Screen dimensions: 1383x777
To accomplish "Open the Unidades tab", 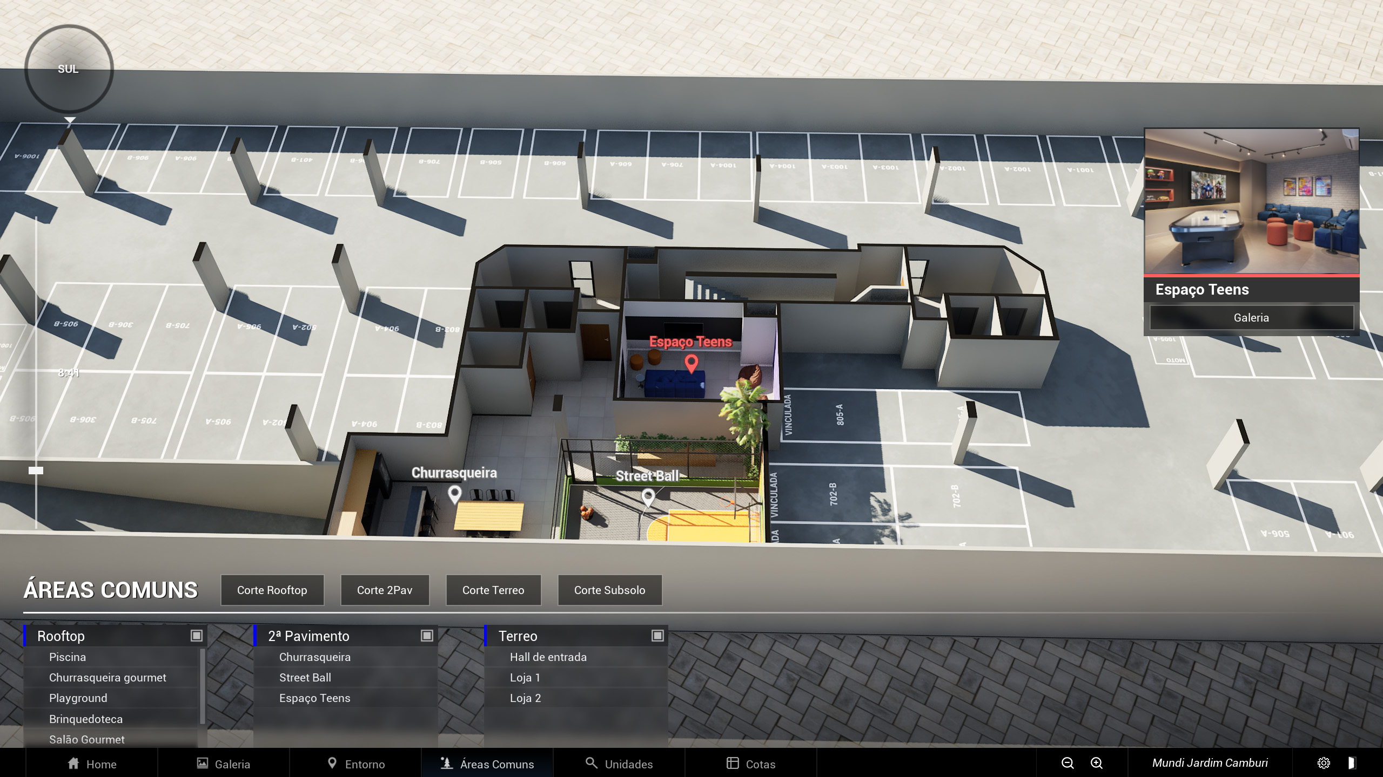I will tap(619, 764).
